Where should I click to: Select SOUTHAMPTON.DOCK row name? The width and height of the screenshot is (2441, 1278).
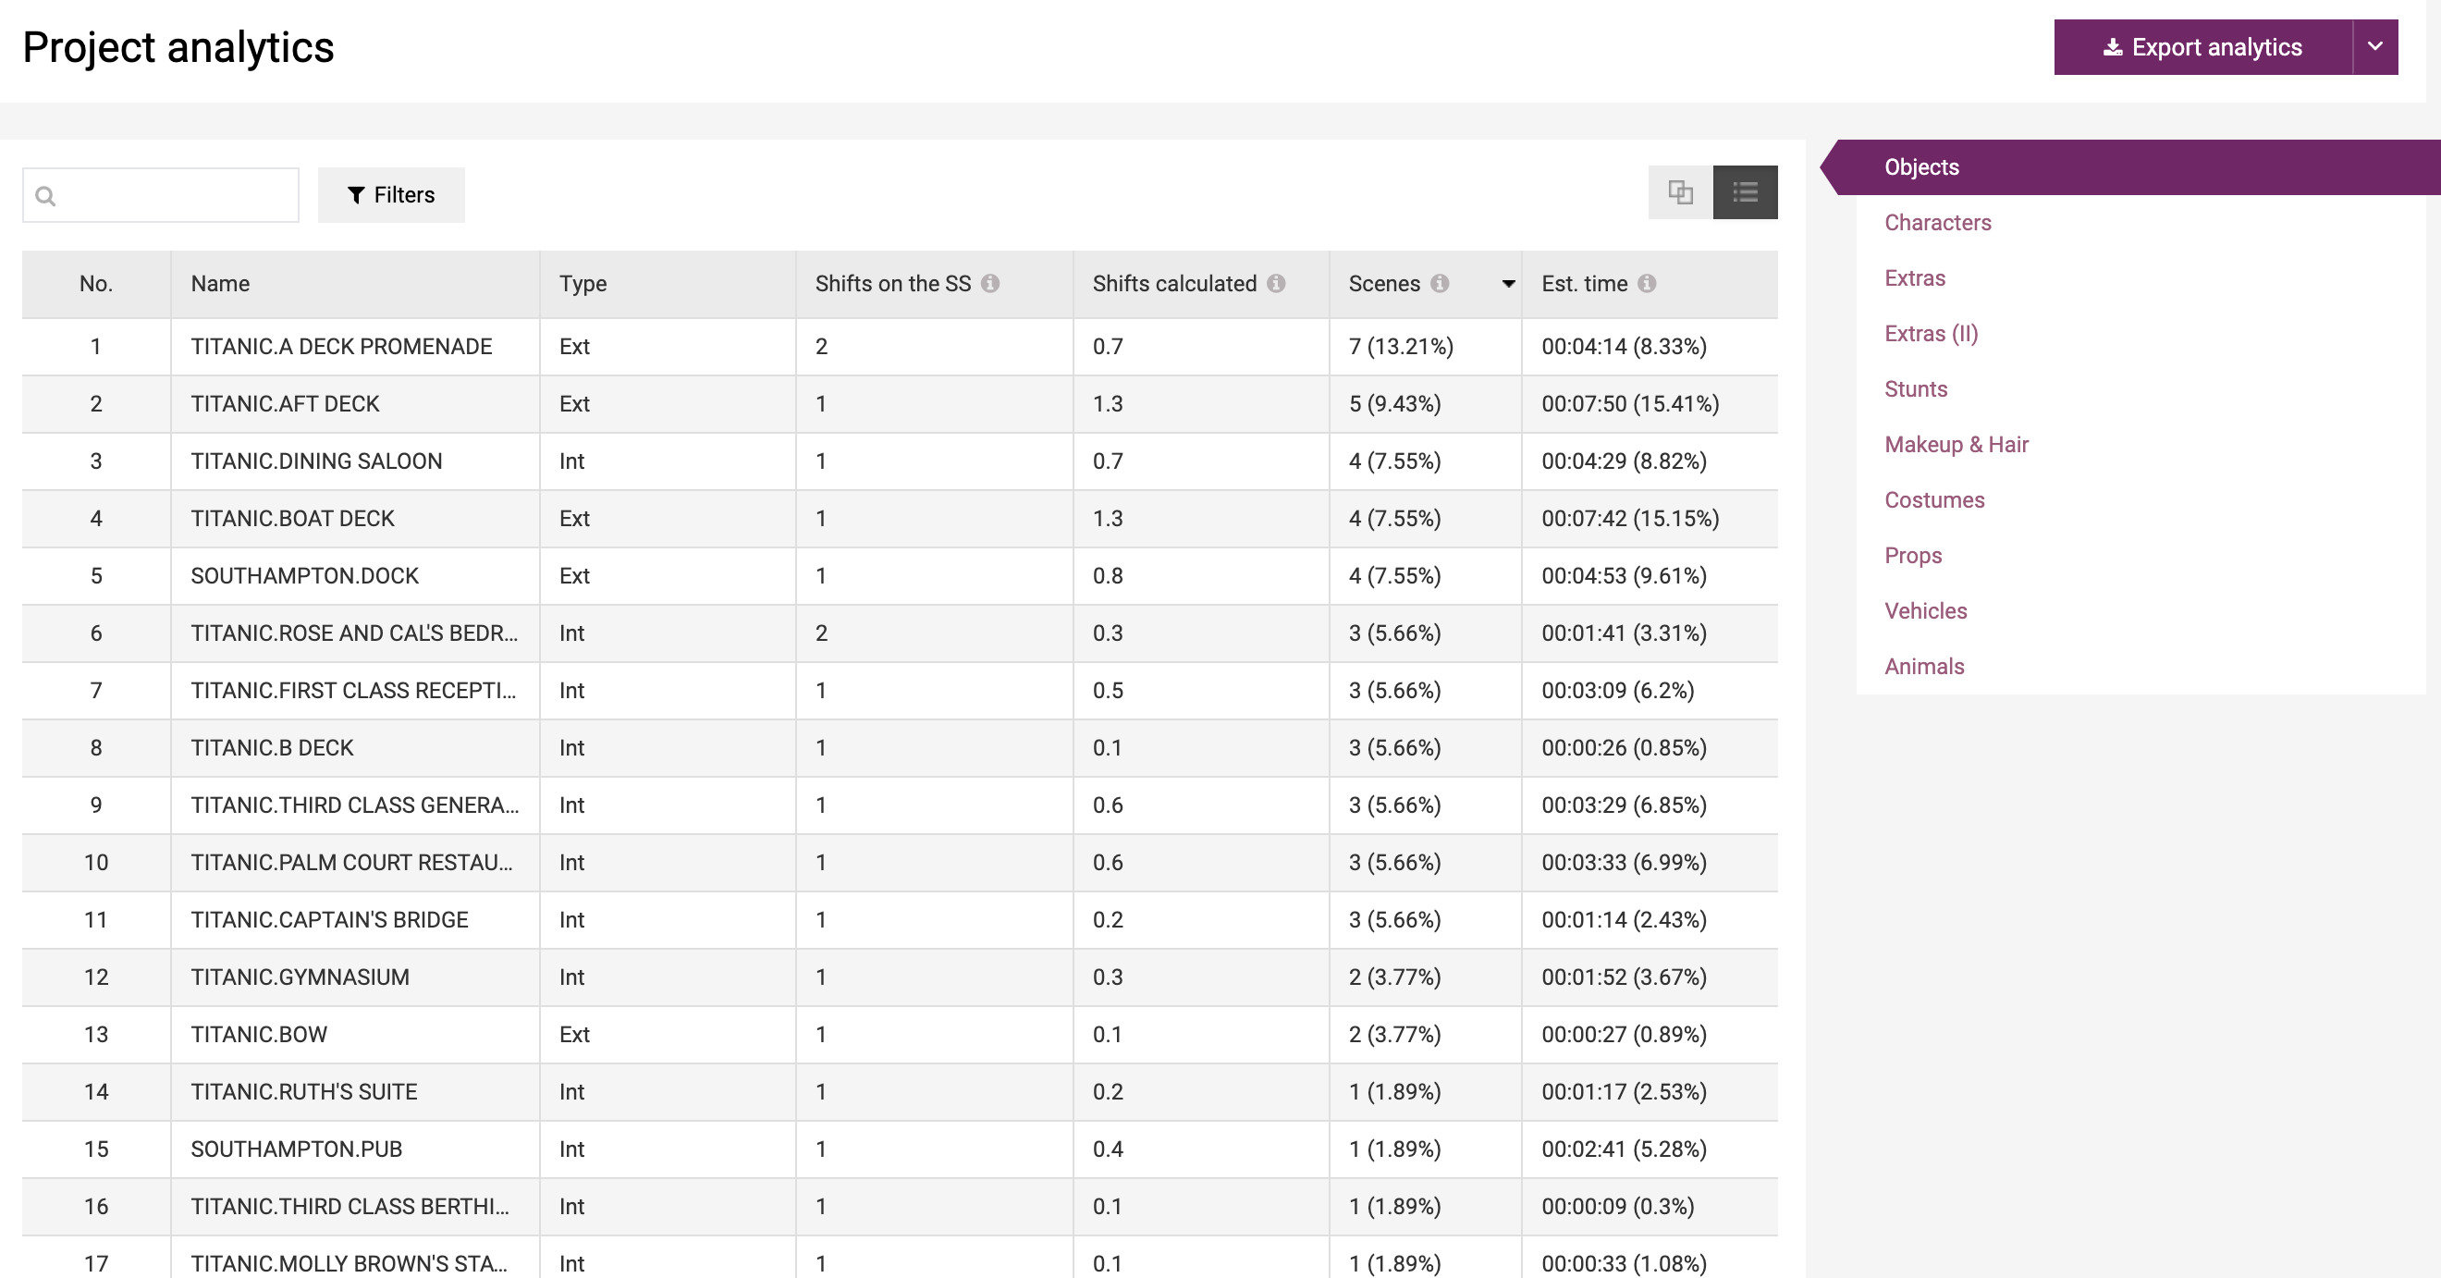[x=304, y=576]
